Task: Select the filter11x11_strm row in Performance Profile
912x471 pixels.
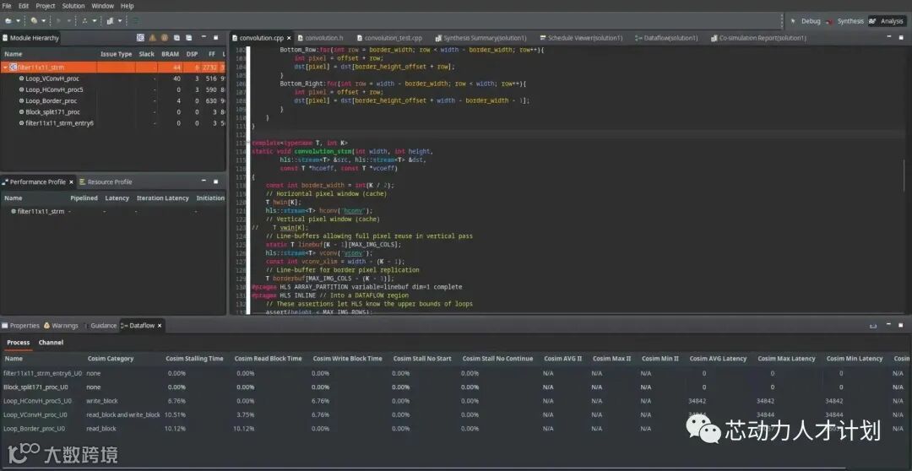Action: (113, 212)
